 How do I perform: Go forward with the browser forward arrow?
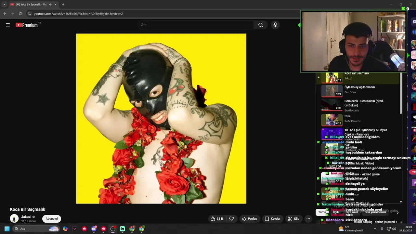point(12,14)
